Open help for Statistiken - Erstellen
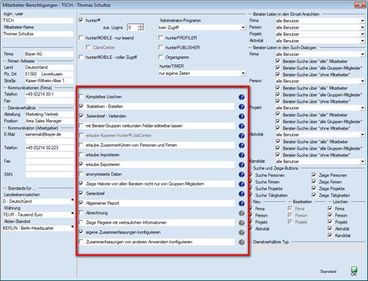 [241, 106]
